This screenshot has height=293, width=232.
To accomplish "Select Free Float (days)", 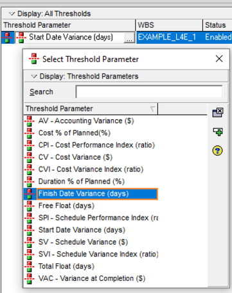I will click(66, 206).
